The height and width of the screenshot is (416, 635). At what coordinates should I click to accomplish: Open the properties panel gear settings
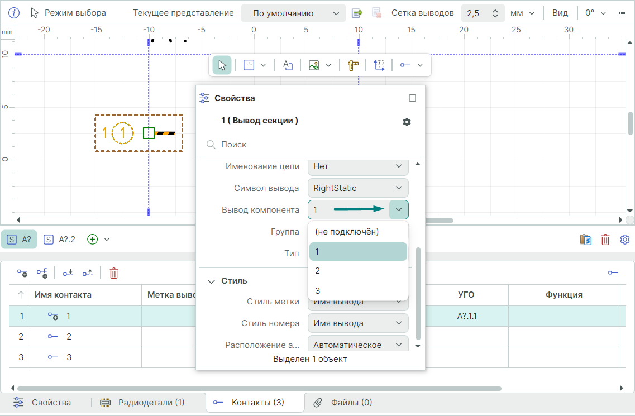click(x=407, y=122)
